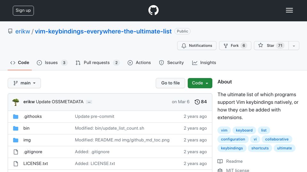The image size is (307, 172).
Task: Click the 'on Mar 6' commit date
Action: (x=181, y=102)
